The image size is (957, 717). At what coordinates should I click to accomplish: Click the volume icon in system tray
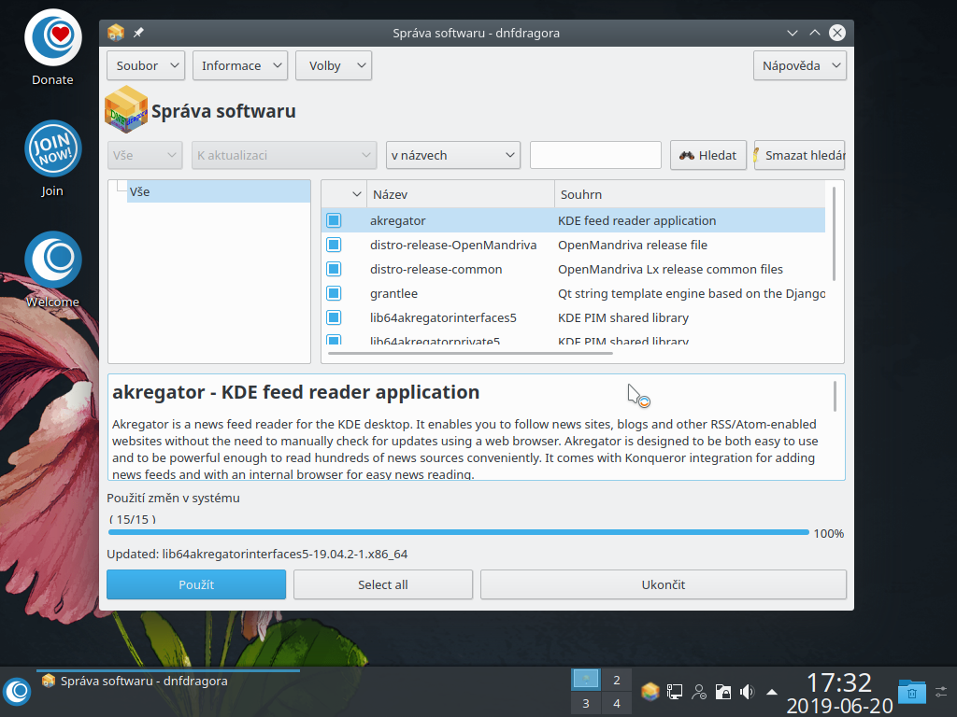747,691
